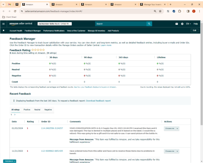
Task: Dismiss the FEEDBACK badge close icon
Action: tap(15, 161)
